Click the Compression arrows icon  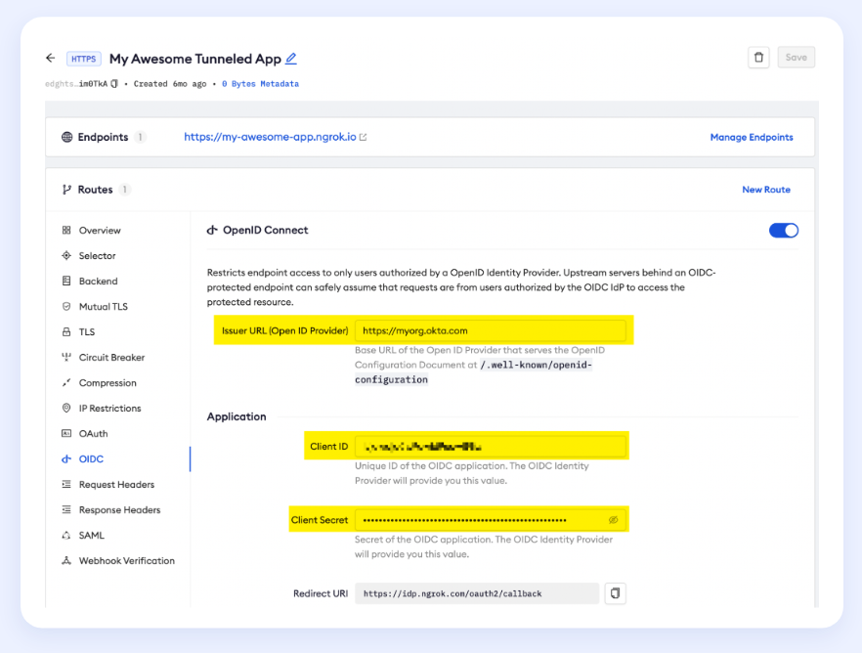(66, 382)
